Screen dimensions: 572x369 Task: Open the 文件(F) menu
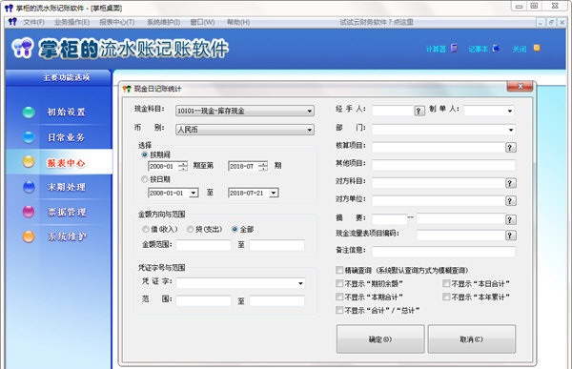coord(33,22)
